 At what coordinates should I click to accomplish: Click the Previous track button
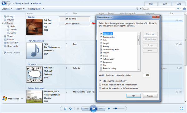coord(85,108)
